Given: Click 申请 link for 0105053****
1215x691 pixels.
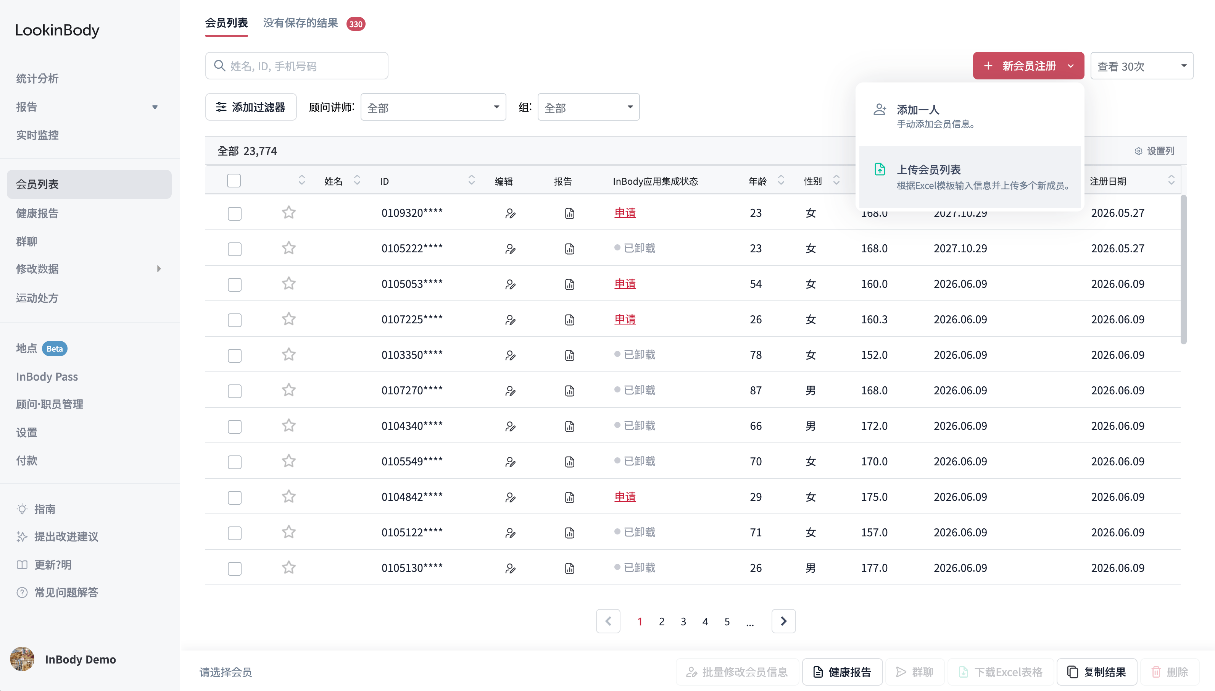Looking at the screenshot, I should (x=625, y=284).
